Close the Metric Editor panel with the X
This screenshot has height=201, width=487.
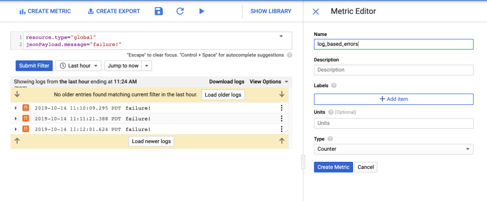click(x=315, y=12)
